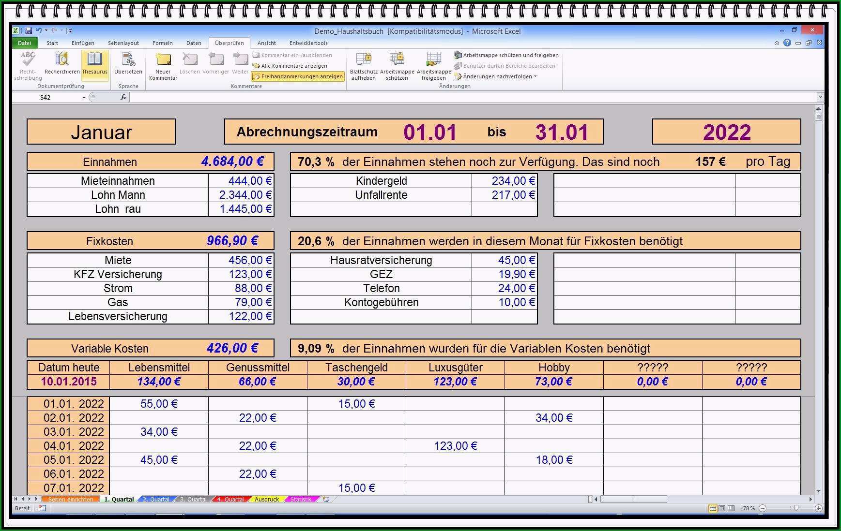The width and height of the screenshot is (841, 531).
Task: Open the Start ribbon tab
Action: (x=52, y=43)
